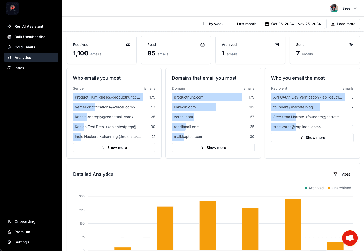Show more senders in Who emails you most
Screen dimensions: 364x251
coord(114,148)
